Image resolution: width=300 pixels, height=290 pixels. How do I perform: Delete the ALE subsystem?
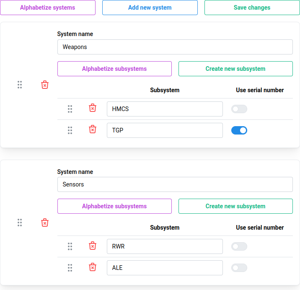click(x=93, y=267)
